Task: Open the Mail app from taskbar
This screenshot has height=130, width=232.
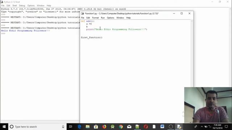Action: [129, 127]
